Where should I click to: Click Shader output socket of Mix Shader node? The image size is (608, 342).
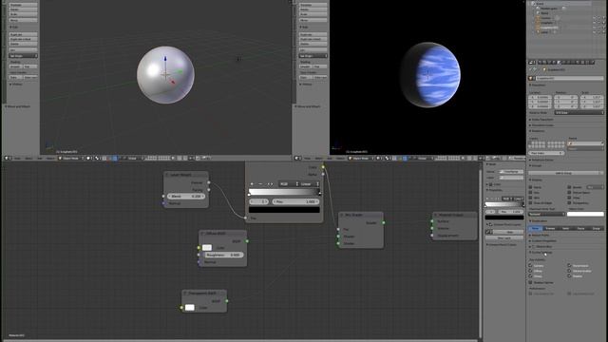[384, 222]
